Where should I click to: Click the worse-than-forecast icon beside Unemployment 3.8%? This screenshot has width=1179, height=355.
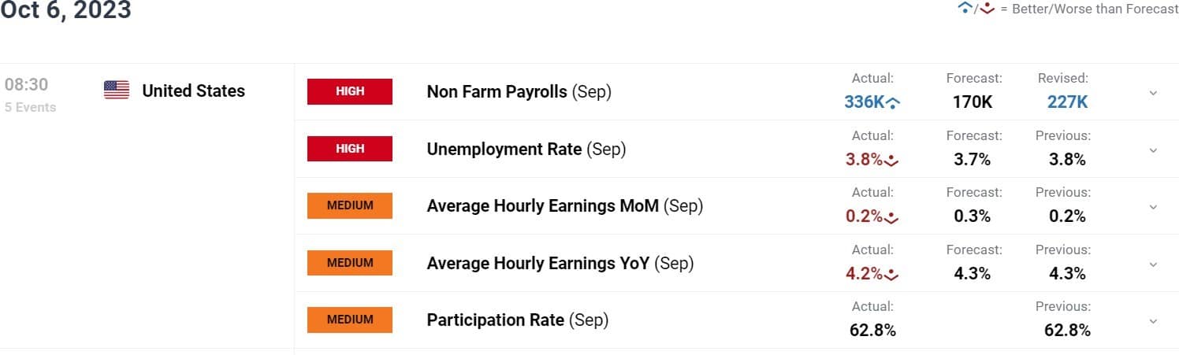[892, 160]
